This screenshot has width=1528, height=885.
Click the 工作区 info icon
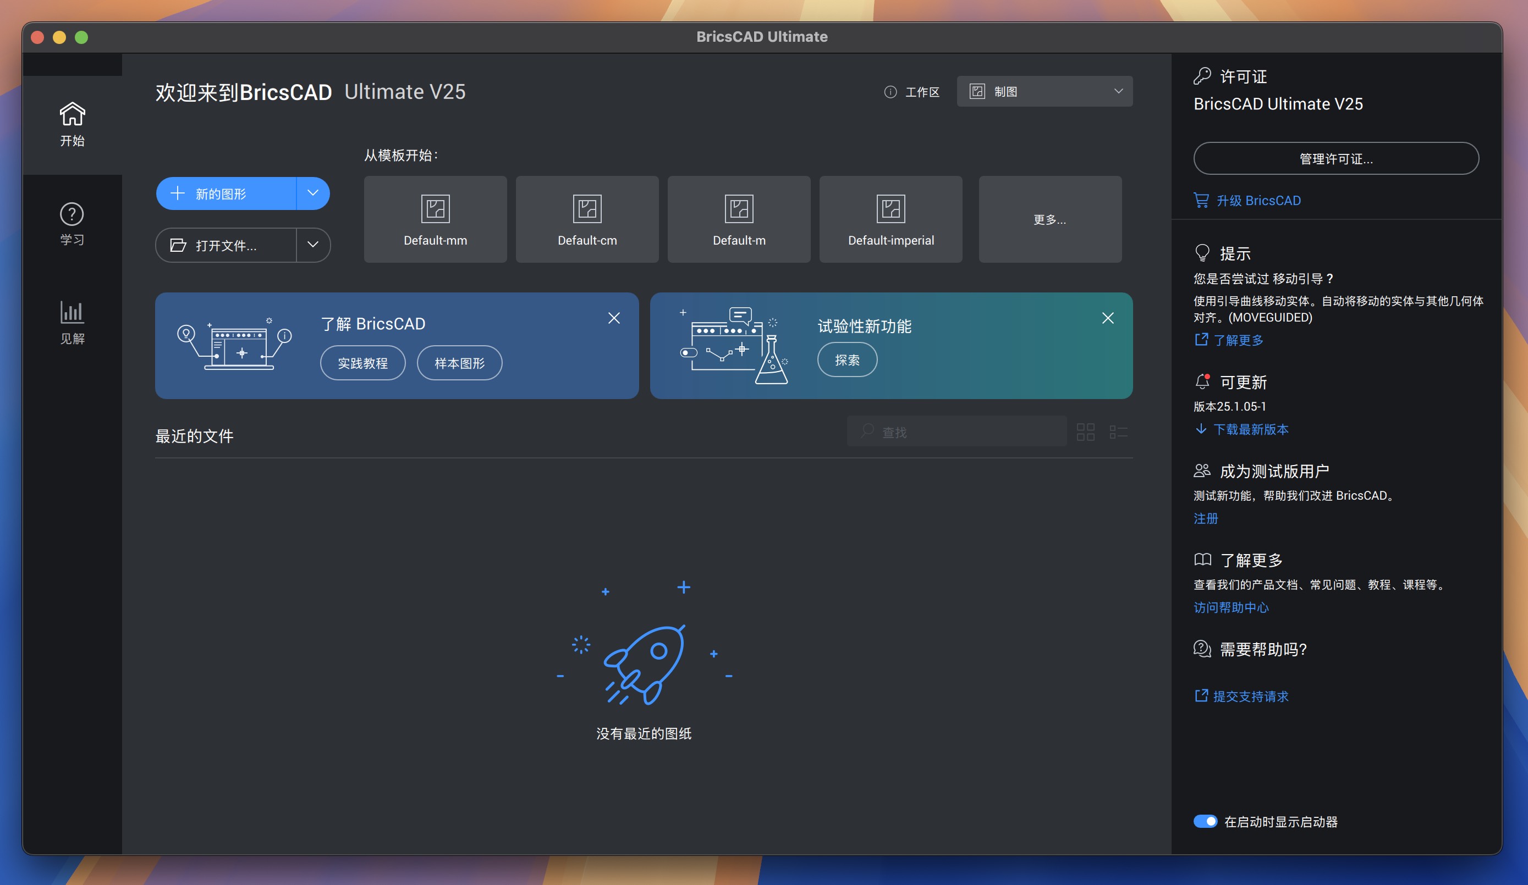890,92
